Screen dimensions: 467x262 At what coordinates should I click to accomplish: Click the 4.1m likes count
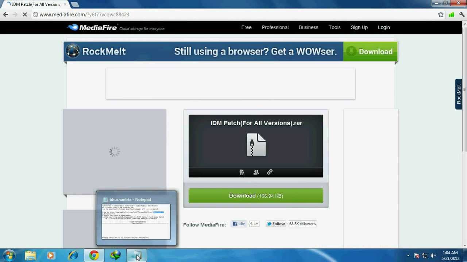[x=254, y=224]
